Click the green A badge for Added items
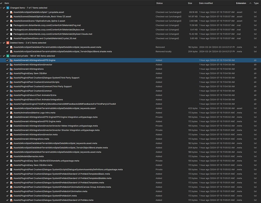Image resolution: width=261 pixels, height=203 pixels. [7, 56]
